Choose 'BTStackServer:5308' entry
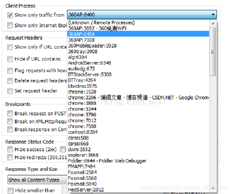This screenshot has height=194, width=232. 138,74
